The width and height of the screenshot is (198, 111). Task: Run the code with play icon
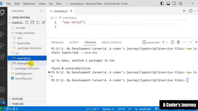pyautogui.click(x=184, y=11)
